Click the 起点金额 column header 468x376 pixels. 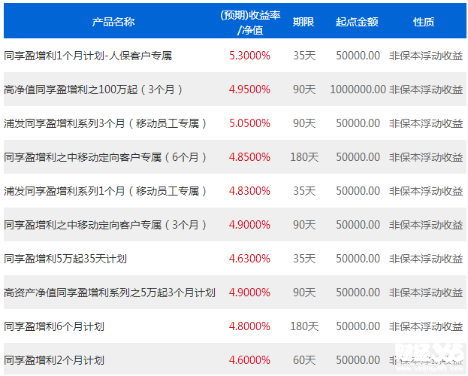(x=357, y=22)
